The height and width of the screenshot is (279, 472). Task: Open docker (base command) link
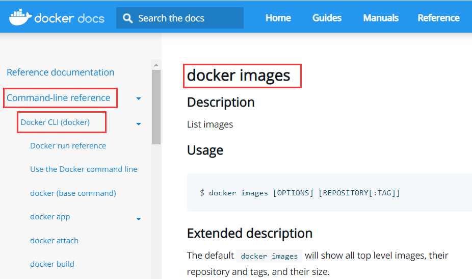(x=73, y=193)
